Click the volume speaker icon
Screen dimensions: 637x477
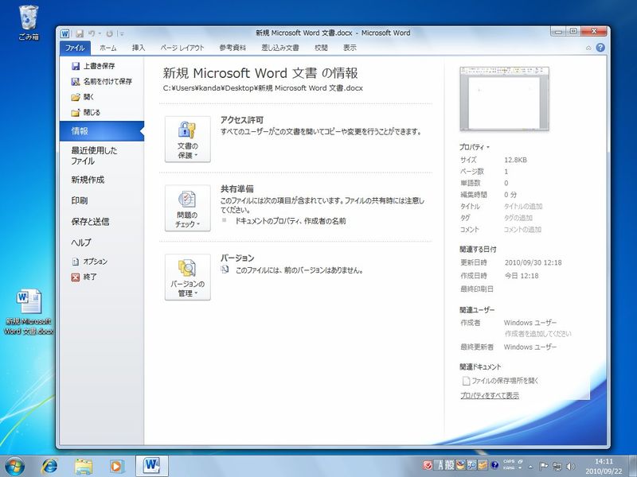pos(570,466)
